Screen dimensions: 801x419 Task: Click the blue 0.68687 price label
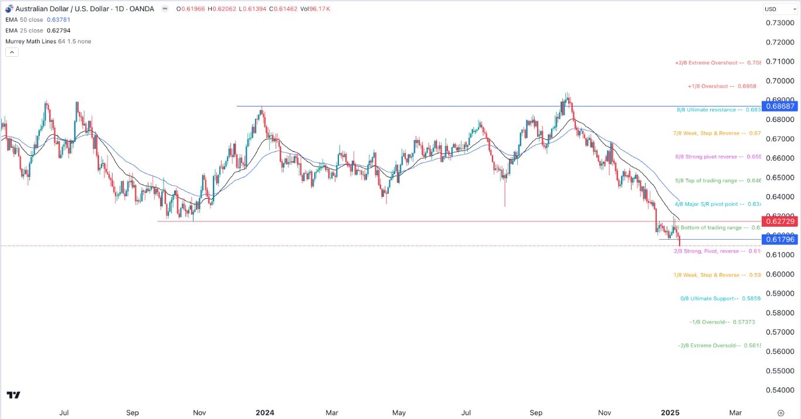coord(780,106)
